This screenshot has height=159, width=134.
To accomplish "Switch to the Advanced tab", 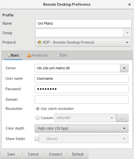I will pyautogui.click(x=37, y=55).
